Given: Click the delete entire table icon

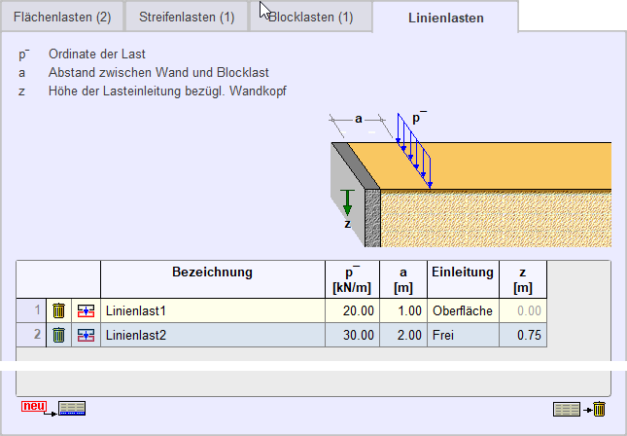Looking at the screenshot, I should click(580, 409).
